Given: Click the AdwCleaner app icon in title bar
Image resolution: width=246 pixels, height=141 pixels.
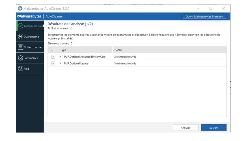Looking at the screenshot, I should click(x=20, y=8).
